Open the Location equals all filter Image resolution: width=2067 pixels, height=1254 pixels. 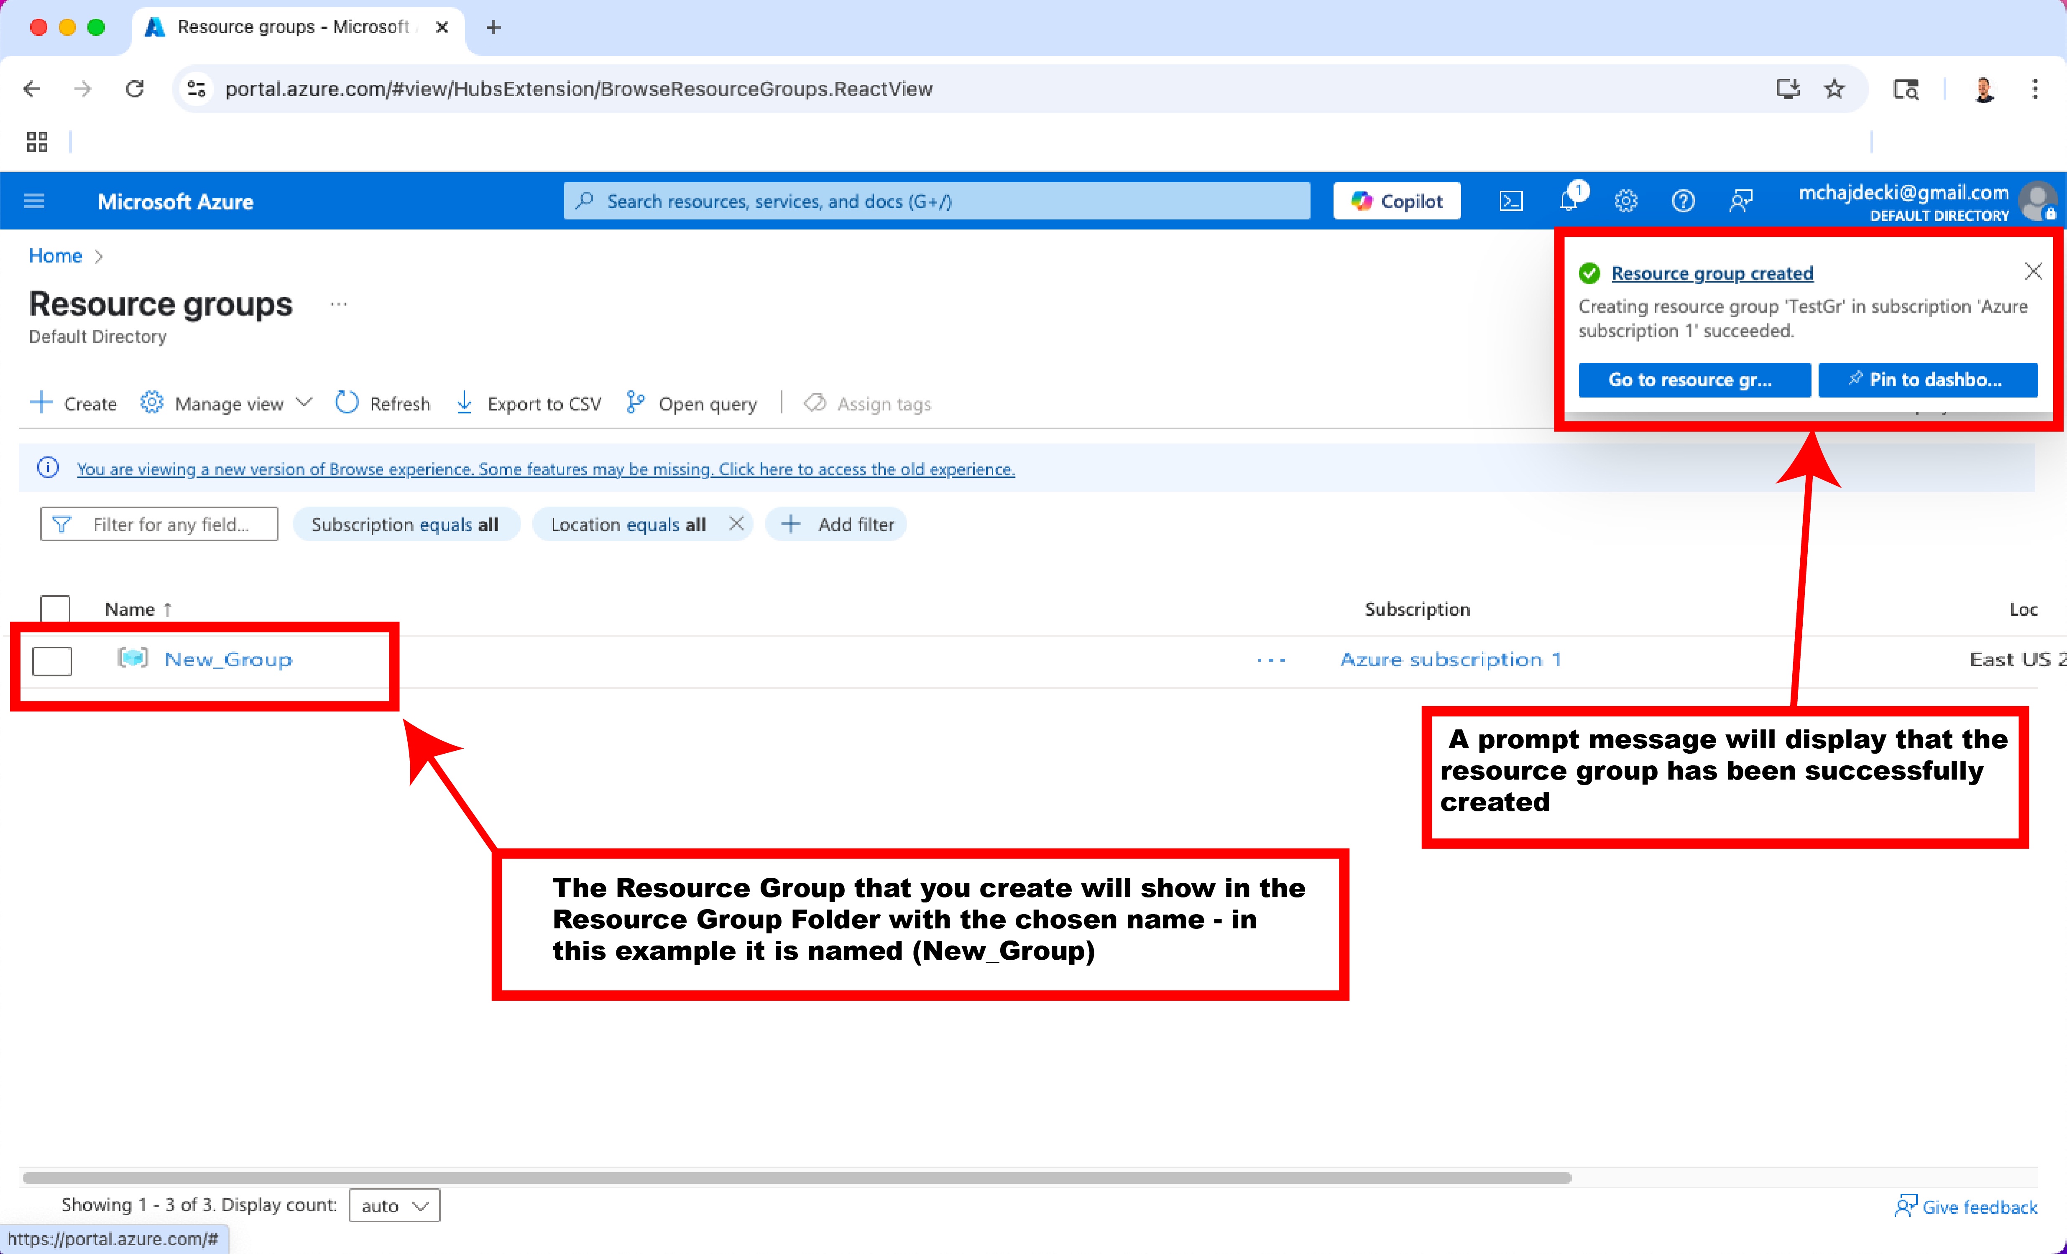tap(629, 524)
